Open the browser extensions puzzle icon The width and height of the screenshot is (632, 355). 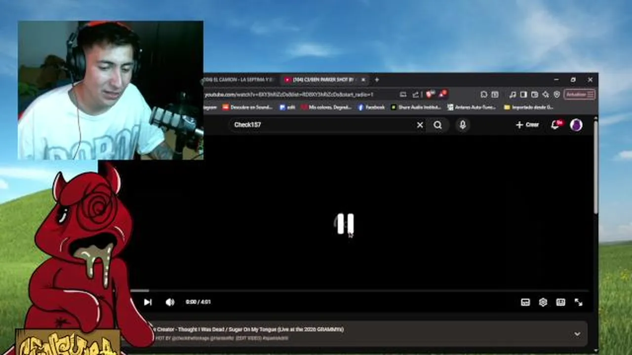484,94
